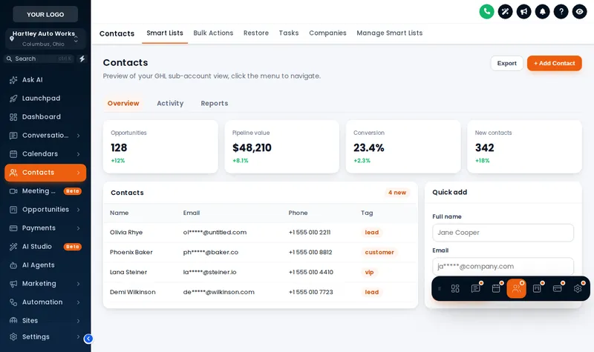The image size is (594, 352).
Task: Expand the Contacts sidebar item chevron
Action: pyautogui.click(x=78, y=173)
